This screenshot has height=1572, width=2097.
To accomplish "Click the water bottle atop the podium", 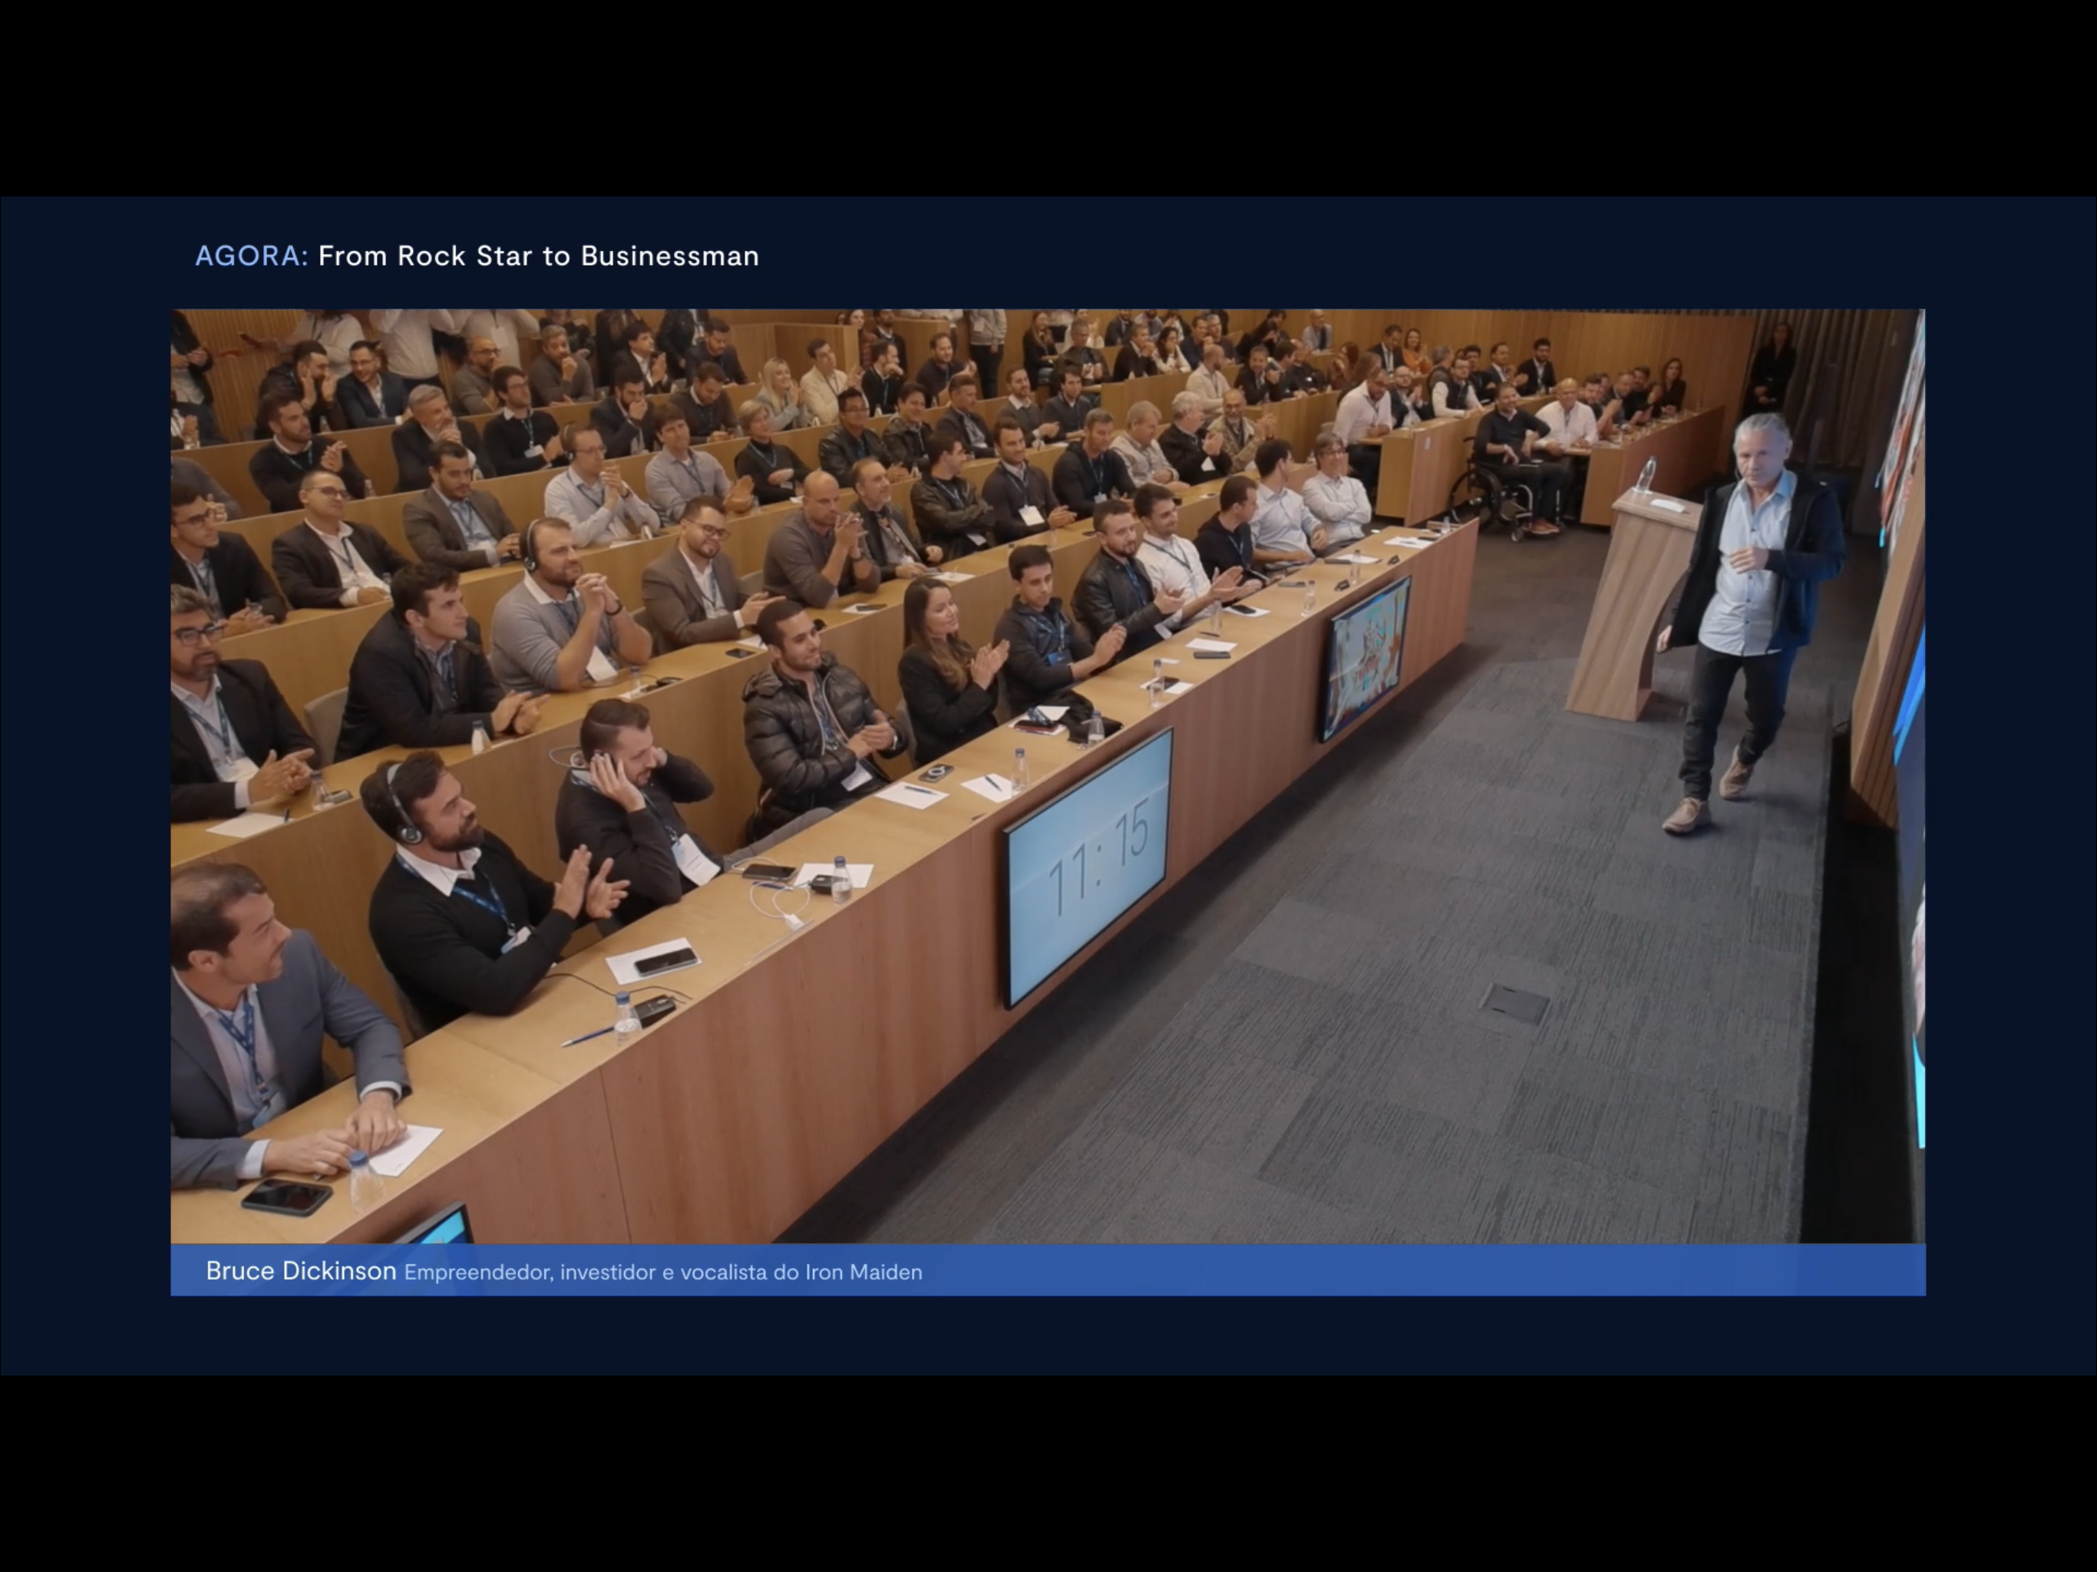I will [x=1649, y=474].
